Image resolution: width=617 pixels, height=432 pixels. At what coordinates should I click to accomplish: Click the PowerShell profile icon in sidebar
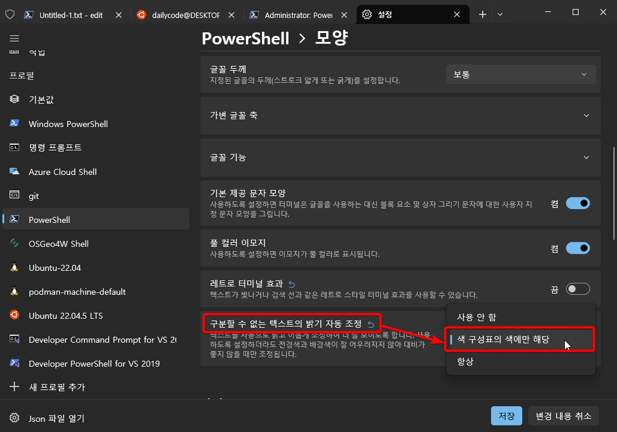point(14,219)
